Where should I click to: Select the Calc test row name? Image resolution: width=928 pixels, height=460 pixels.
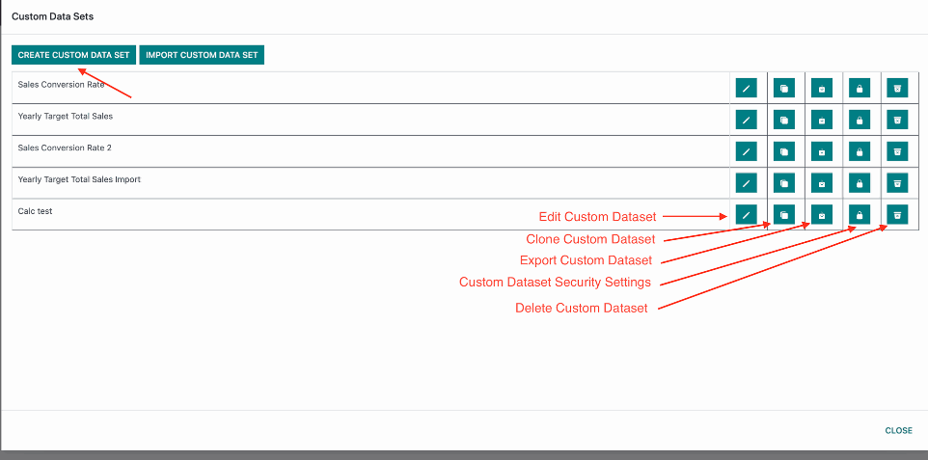tap(35, 211)
